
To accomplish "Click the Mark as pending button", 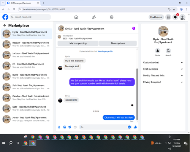I will (x=78, y=43).
